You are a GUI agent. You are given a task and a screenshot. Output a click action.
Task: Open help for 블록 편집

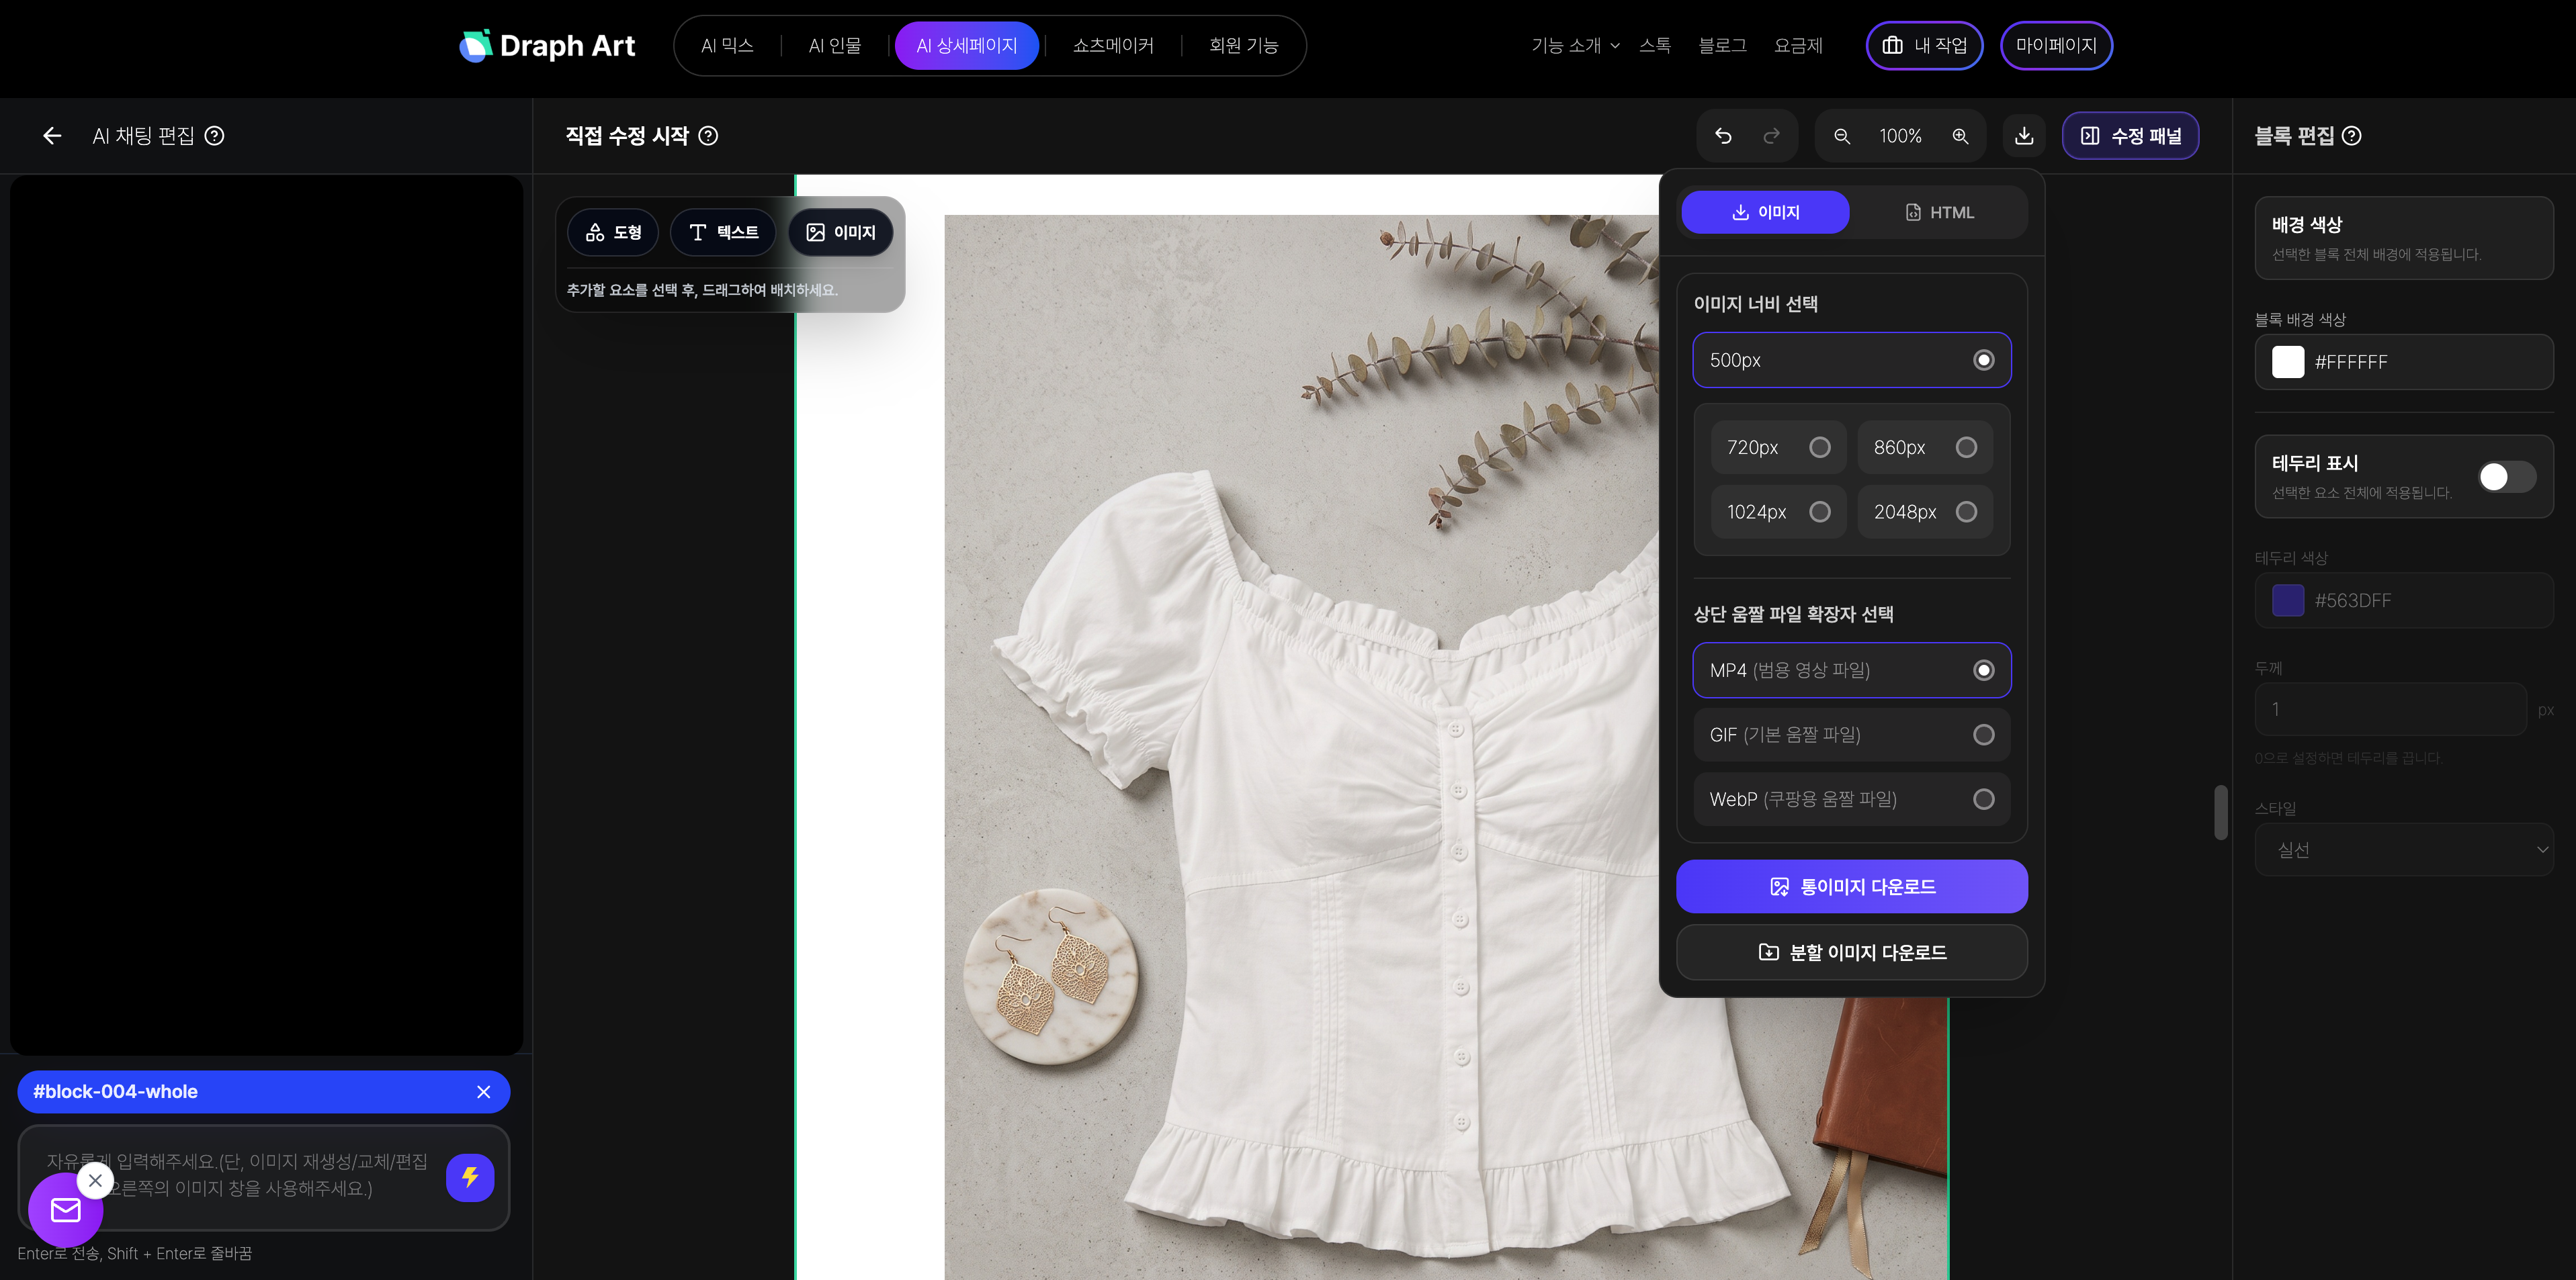tap(2352, 136)
